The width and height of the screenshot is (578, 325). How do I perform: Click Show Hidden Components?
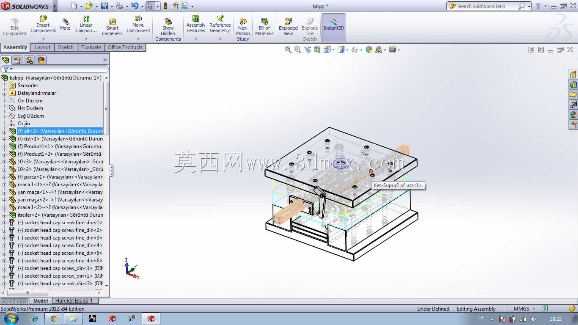click(x=168, y=30)
